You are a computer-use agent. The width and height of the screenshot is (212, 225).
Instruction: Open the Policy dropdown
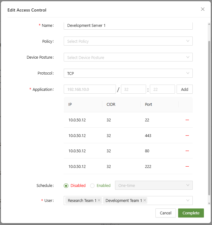pyautogui.click(x=128, y=41)
